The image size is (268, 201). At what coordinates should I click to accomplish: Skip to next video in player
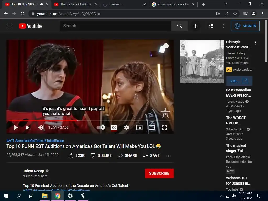pos(28,127)
